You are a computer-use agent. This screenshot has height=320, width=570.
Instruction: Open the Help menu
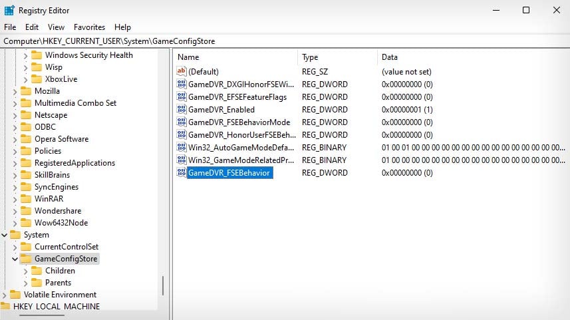(122, 27)
